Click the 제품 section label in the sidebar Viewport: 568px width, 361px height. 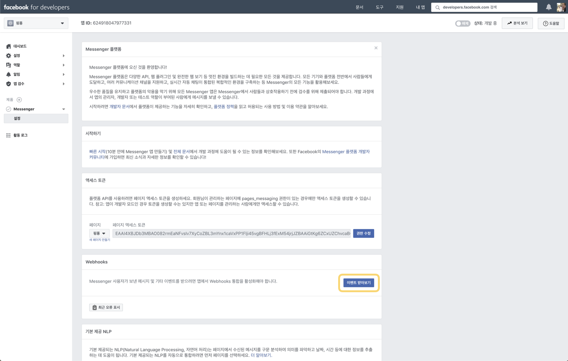[x=9, y=100]
